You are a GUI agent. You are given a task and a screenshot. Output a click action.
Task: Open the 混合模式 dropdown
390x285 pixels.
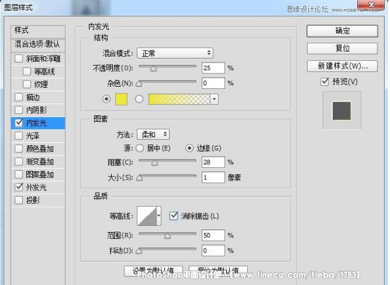tap(175, 53)
